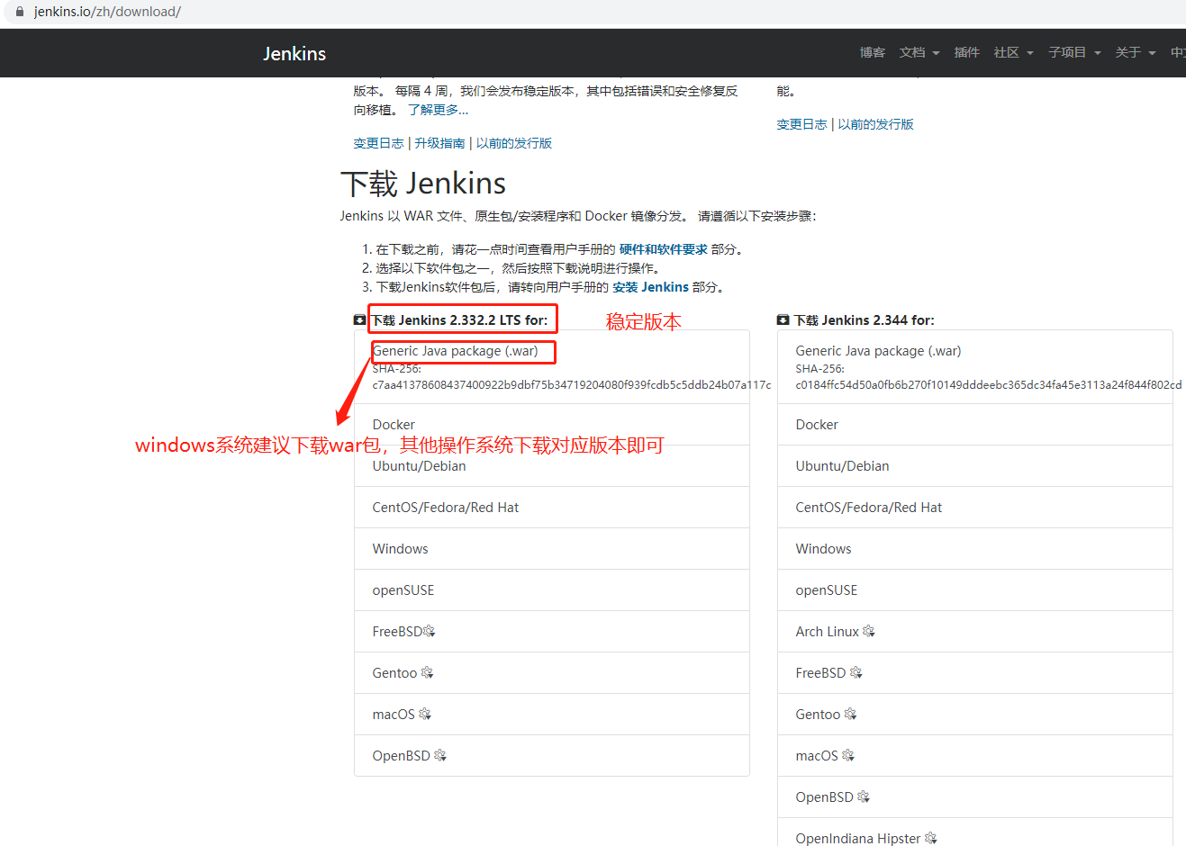Select the LTS OpenBSD option
The image size is (1186, 846).
pos(552,756)
